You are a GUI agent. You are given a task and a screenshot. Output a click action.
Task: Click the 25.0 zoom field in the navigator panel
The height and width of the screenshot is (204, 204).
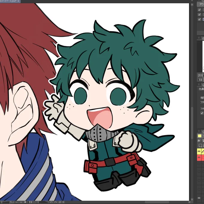200,76
